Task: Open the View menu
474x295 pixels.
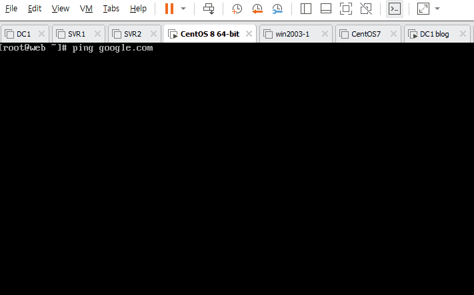Action: click(x=60, y=9)
